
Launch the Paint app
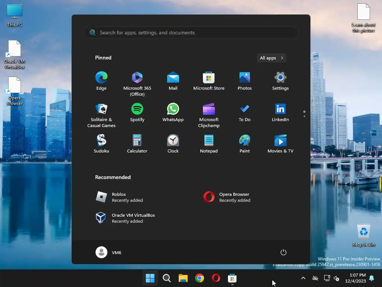coord(245,144)
